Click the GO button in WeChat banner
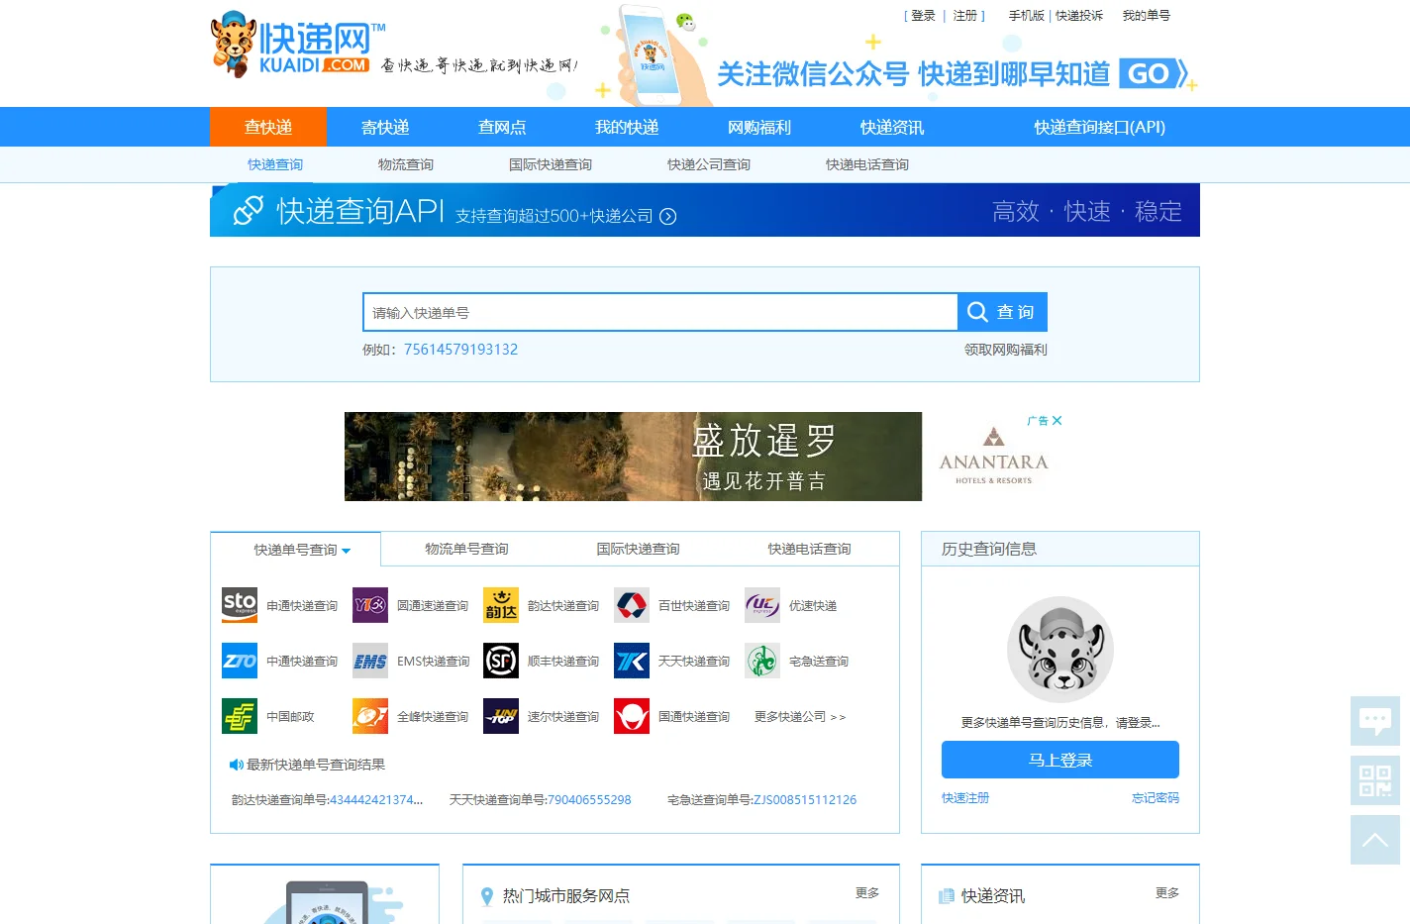Viewport: 1410px width, 924px height. tap(1154, 74)
